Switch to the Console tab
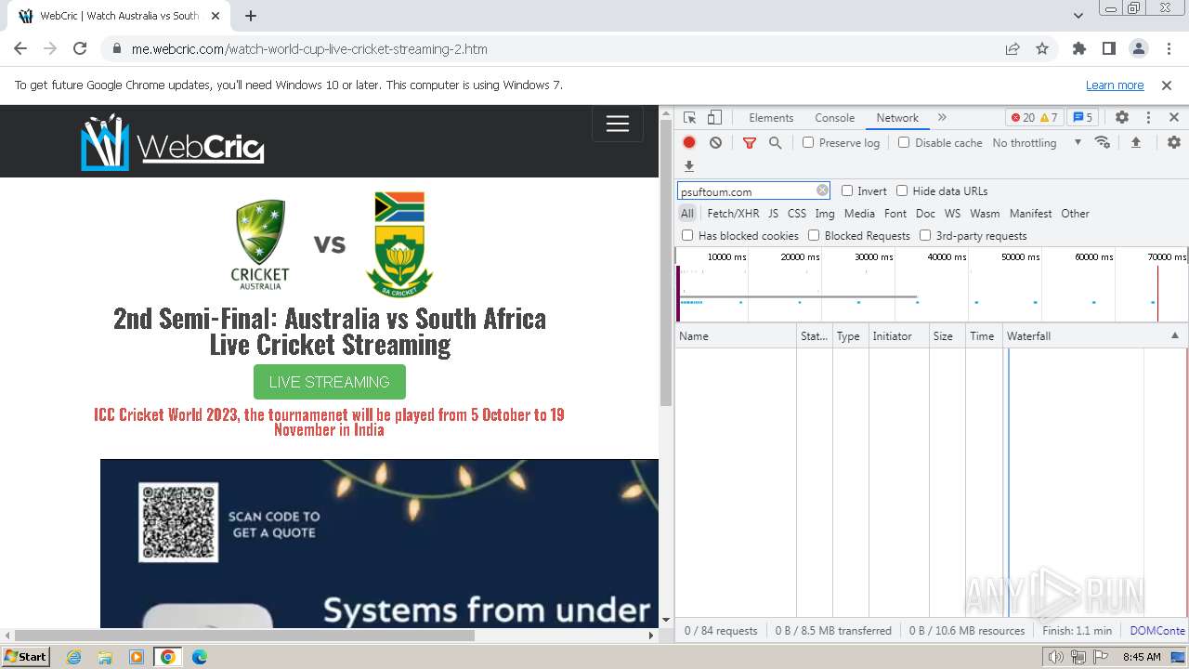 pos(834,118)
